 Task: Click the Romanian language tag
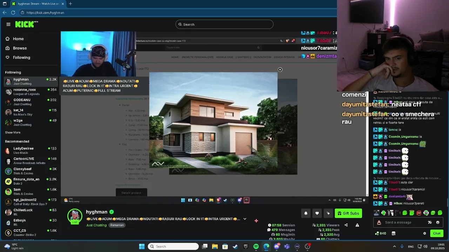click(x=117, y=225)
